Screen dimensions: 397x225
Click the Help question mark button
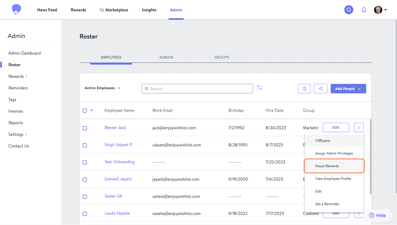click(x=378, y=215)
